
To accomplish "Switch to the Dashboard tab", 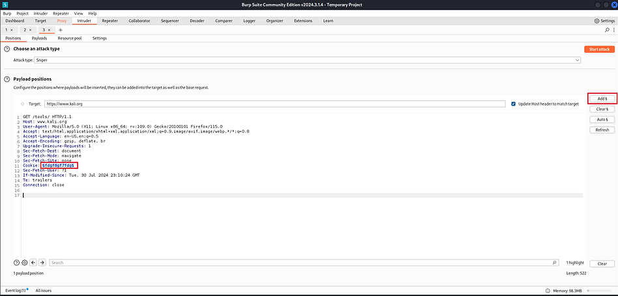I will coord(14,21).
